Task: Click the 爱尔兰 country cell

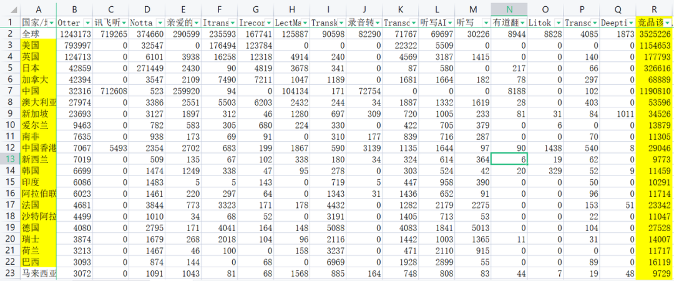Action: click(38, 125)
